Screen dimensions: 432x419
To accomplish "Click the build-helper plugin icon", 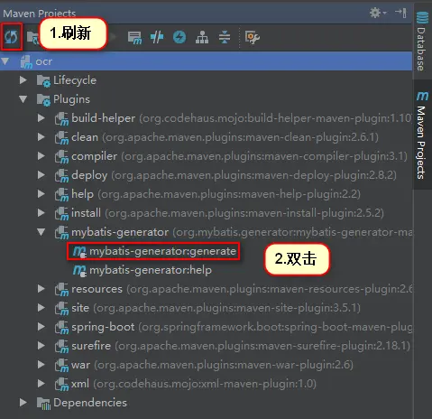I will [x=61, y=118].
